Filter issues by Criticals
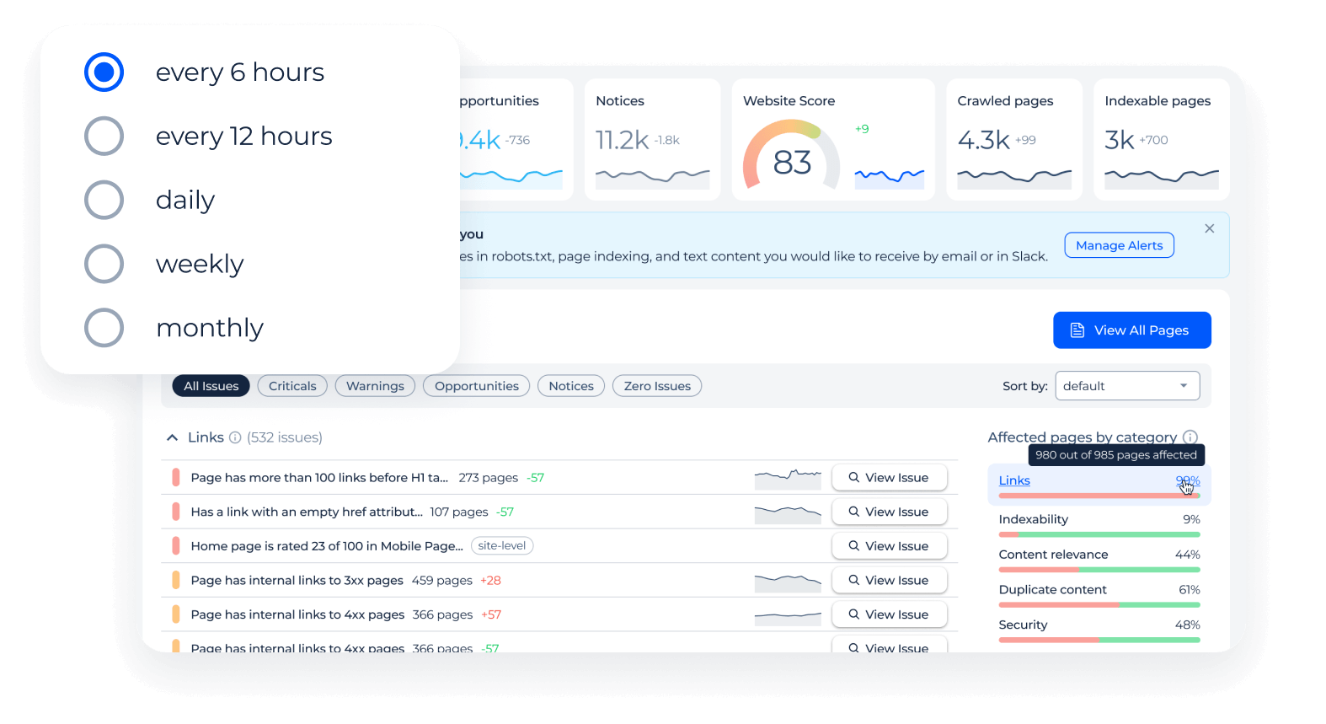Viewport: 1326px width, 724px height. point(292,386)
